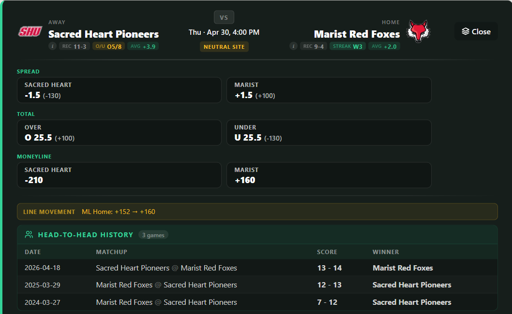Image resolution: width=512 pixels, height=314 pixels.
Task: Choose Marist +160 moneyline
Action: 329,175
